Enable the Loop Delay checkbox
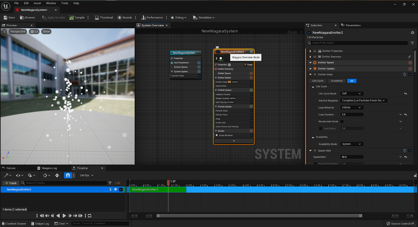This screenshot has width=418, height=227. tap(321, 128)
